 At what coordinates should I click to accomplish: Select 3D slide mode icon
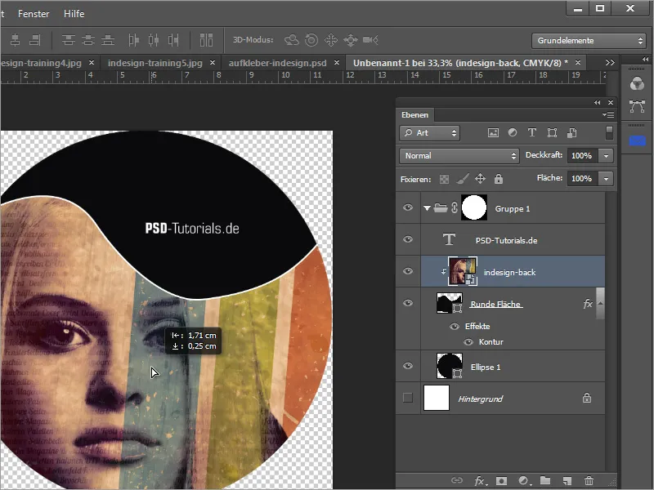[x=351, y=40]
